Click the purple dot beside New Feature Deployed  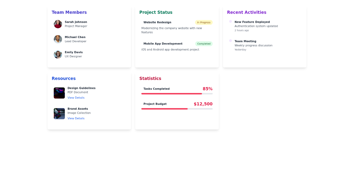coord(230,21)
